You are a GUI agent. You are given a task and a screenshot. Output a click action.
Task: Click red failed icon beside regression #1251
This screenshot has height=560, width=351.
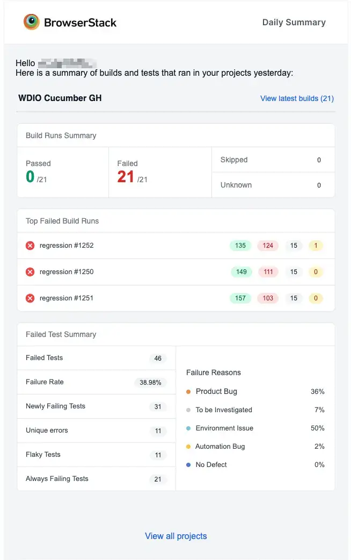pyautogui.click(x=30, y=298)
